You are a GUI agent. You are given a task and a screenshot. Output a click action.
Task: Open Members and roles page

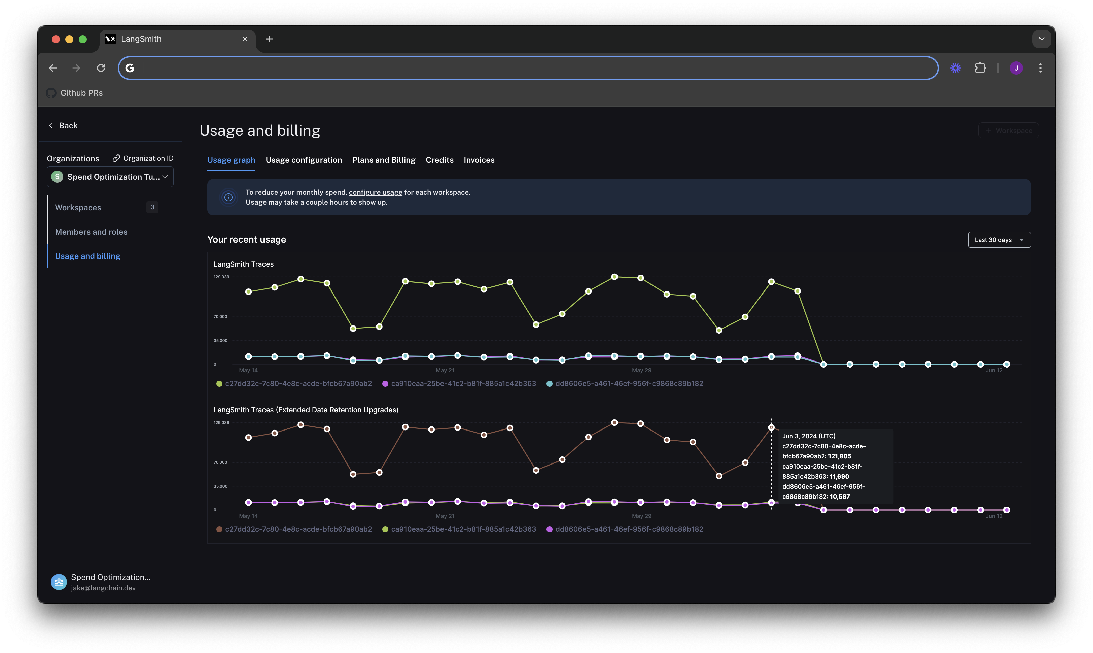(91, 232)
